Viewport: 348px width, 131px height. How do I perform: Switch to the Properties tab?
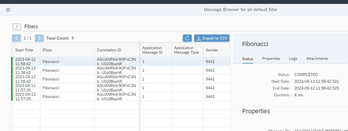271,59
